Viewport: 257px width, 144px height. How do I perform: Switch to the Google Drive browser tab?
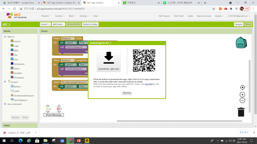[x=21, y=3]
